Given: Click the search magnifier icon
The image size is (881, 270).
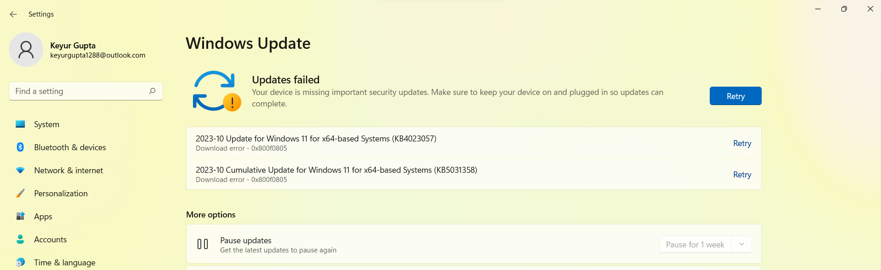Looking at the screenshot, I should [x=152, y=91].
